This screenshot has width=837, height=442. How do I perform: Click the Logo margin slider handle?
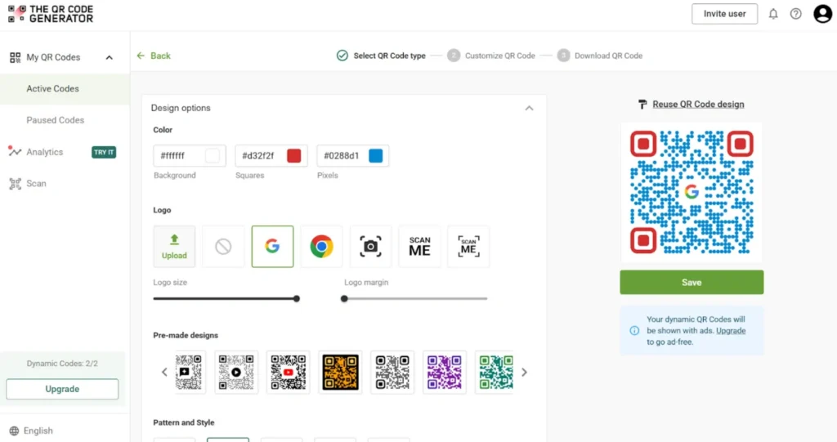pyautogui.click(x=344, y=299)
